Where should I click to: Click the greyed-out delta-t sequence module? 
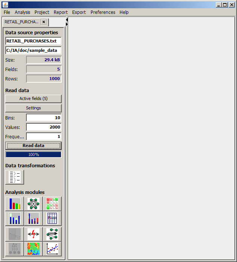click(x=15, y=249)
